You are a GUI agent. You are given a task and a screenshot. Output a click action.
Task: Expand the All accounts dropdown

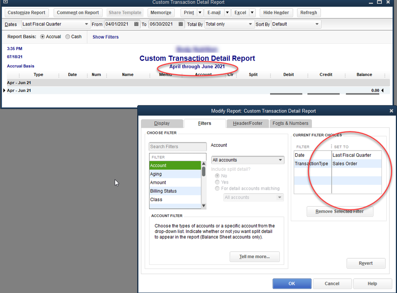pos(247,160)
